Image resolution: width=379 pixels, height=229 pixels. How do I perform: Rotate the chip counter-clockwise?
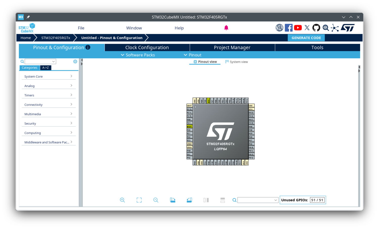tap(189, 200)
